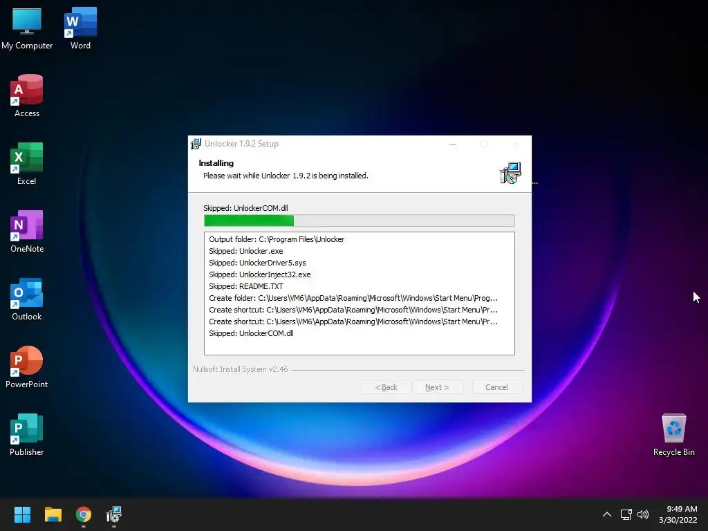The height and width of the screenshot is (531, 708).
Task: Select the Excel desktop shortcut
Action: pyautogui.click(x=27, y=163)
